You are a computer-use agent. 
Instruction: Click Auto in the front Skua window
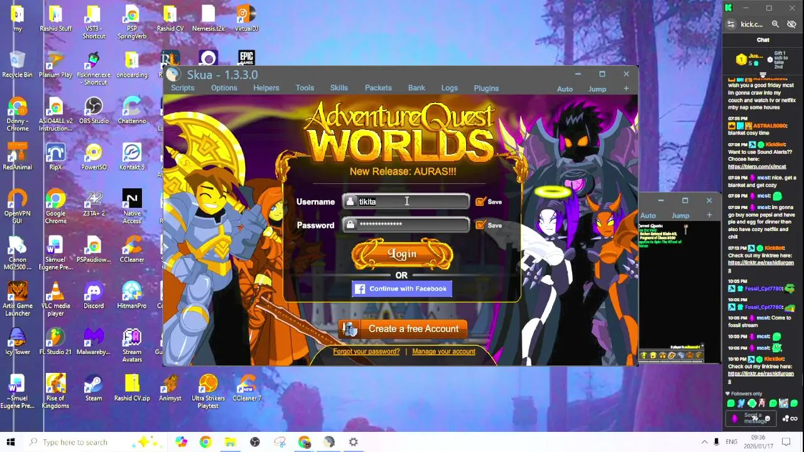(x=565, y=89)
